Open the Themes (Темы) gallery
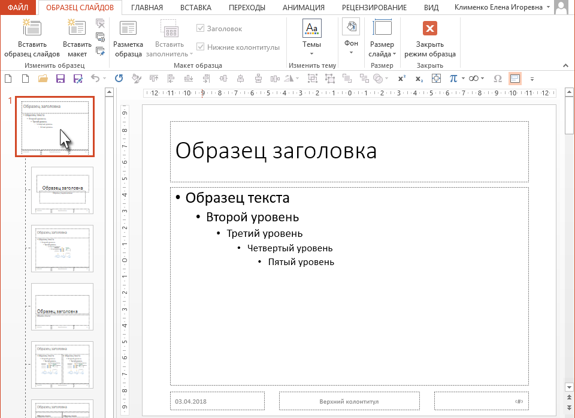Viewport: 575px width, 418px height. pos(311,38)
